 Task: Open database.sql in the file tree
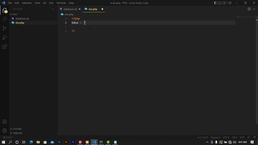click(22, 19)
